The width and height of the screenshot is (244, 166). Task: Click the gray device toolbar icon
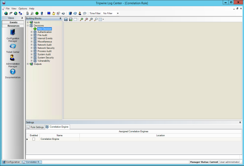coord(27,13)
